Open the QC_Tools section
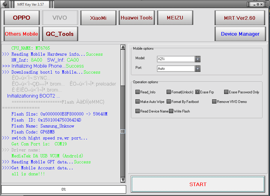 (x=60, y=34)
